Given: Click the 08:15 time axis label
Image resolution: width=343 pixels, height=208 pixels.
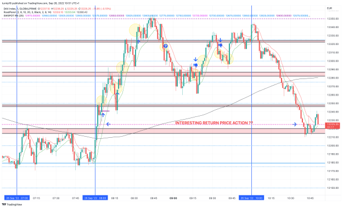Looking at the screenshot, I should 115,198.
